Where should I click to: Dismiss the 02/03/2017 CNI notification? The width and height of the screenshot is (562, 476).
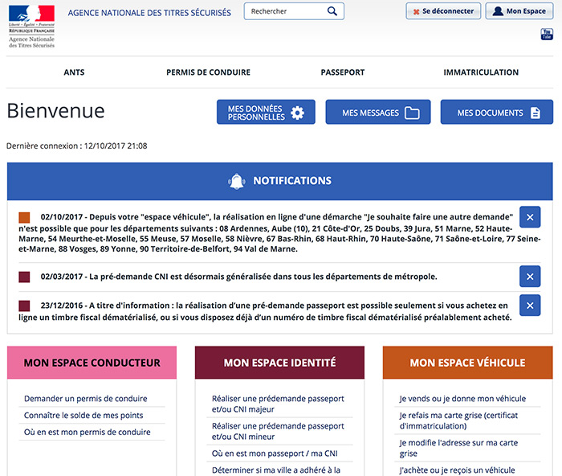[x=530, y=277]
